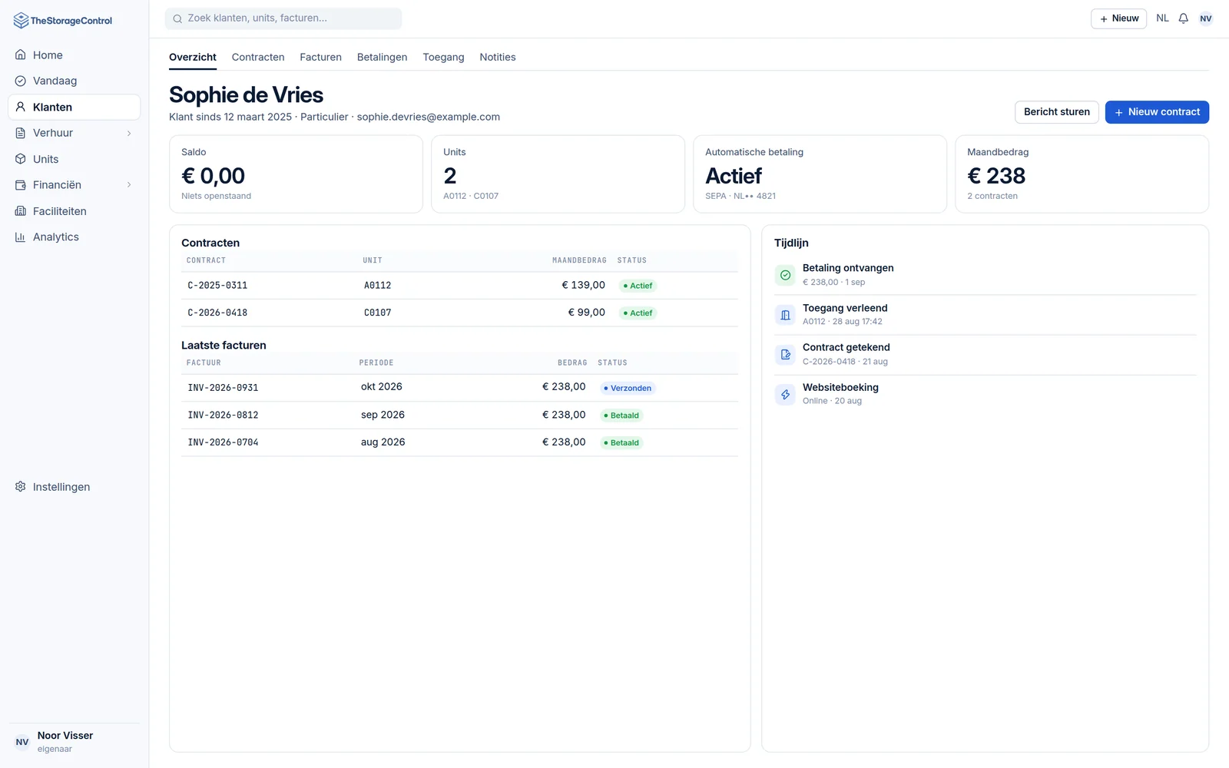Click the search magnifier icon
1229x768 pixels.
pos(177,18)
